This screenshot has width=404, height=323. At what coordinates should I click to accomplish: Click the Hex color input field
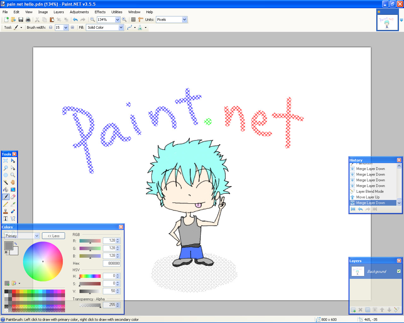[x=112, y=263]
